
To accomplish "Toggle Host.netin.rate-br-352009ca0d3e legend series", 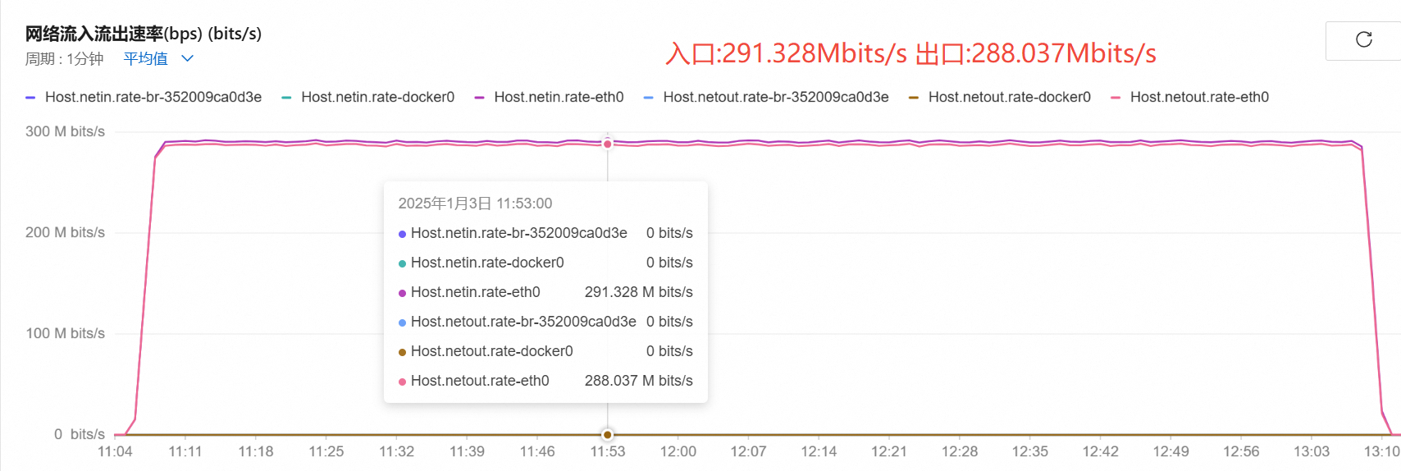I will pos(144,97).
